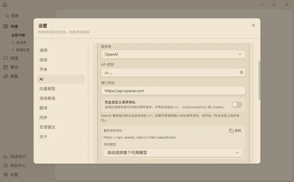
Task: Enable the 完全自定义请求地址 switch
Action: (237, 105)
